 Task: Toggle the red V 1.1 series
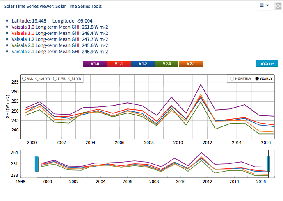click(119, 64)
